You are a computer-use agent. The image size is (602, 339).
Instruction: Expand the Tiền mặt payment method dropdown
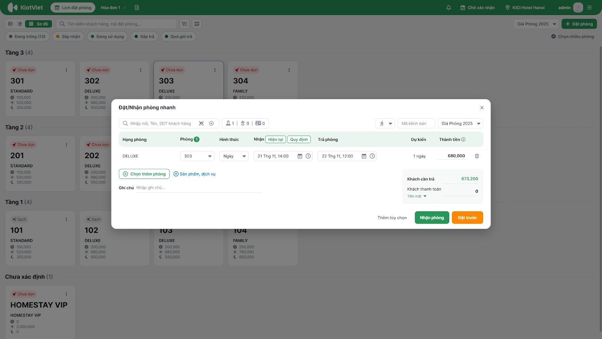pos(417,196)
